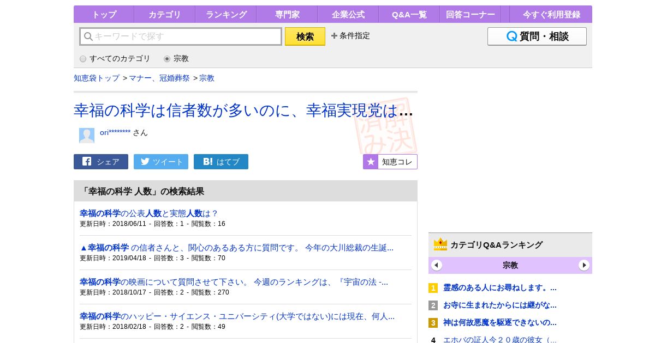
Task: Click the gold rank 1 badge
Action: coord(433,288)
